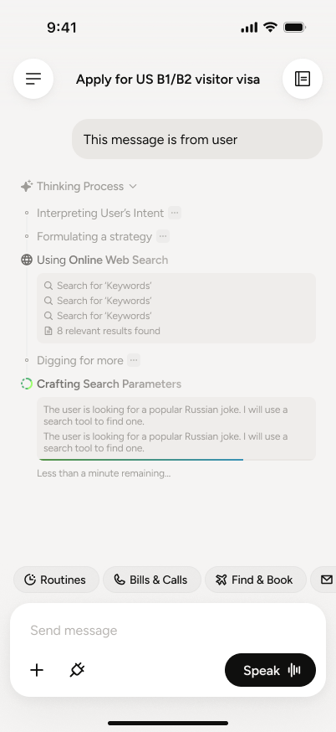Tap the plus attachment icon
Screen dimensions: 336x732
37,670
